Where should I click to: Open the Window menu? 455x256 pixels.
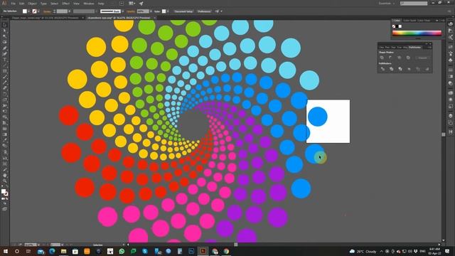[89, 4]
